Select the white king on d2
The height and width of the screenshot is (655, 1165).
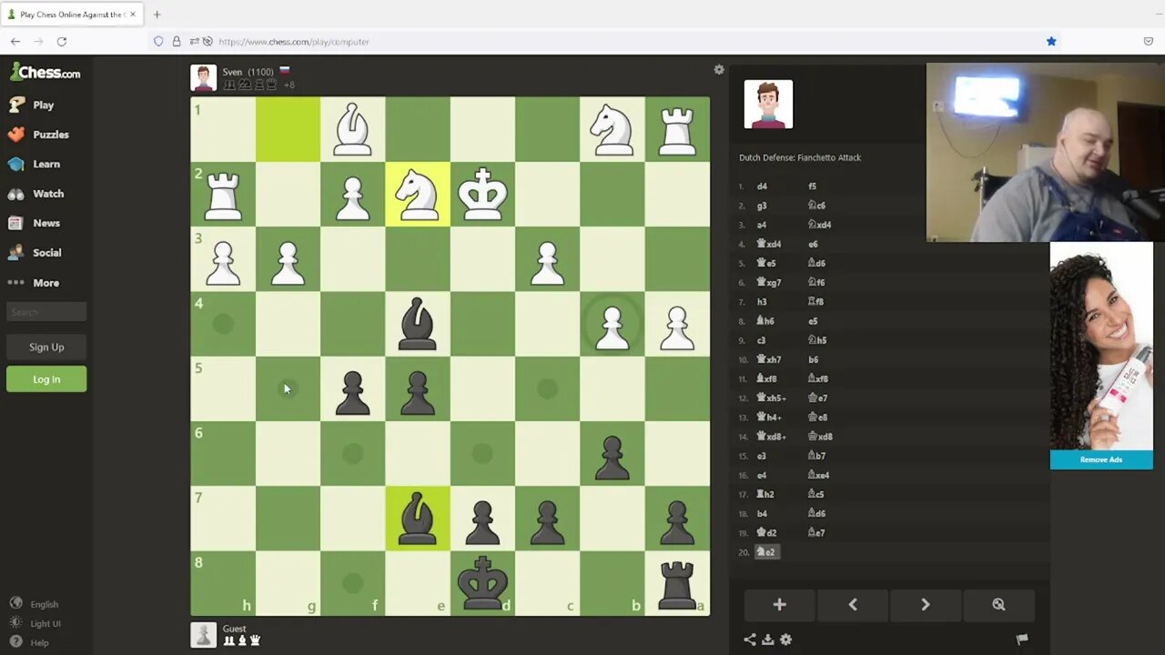coord(482,194)
